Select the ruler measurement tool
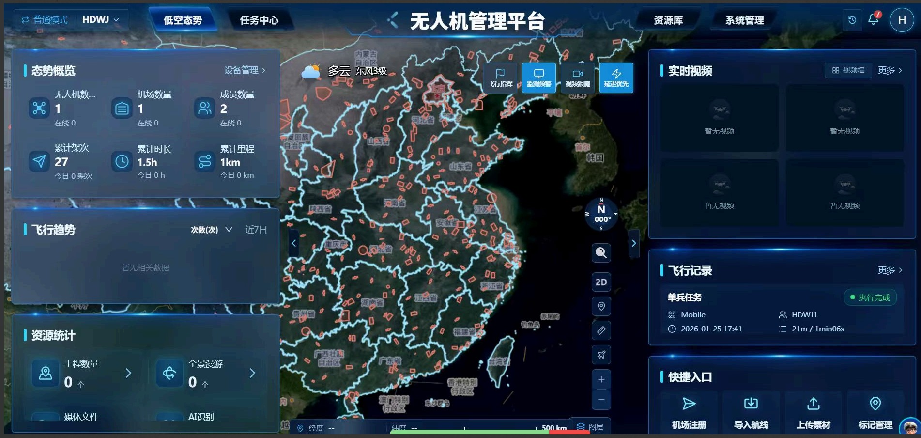 pos(601,330)
